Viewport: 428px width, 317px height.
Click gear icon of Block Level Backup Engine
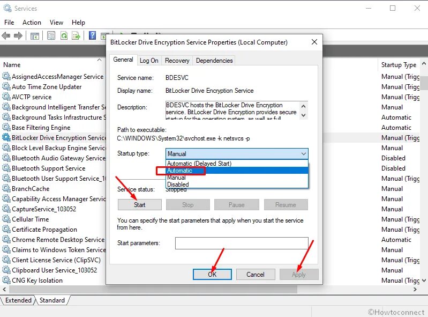[x=6, y=148]
